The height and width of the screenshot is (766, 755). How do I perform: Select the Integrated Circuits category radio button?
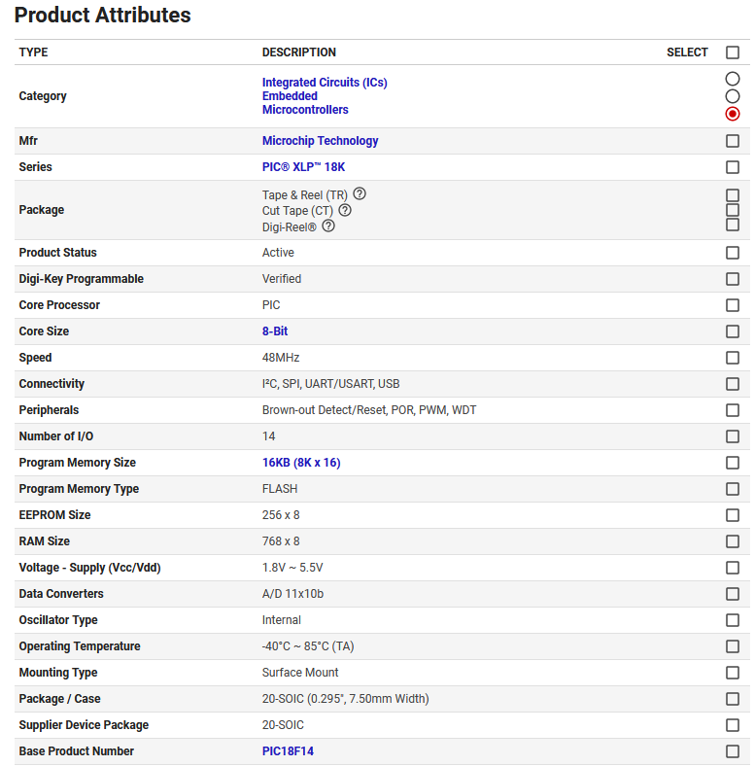[x=733, y=79]
